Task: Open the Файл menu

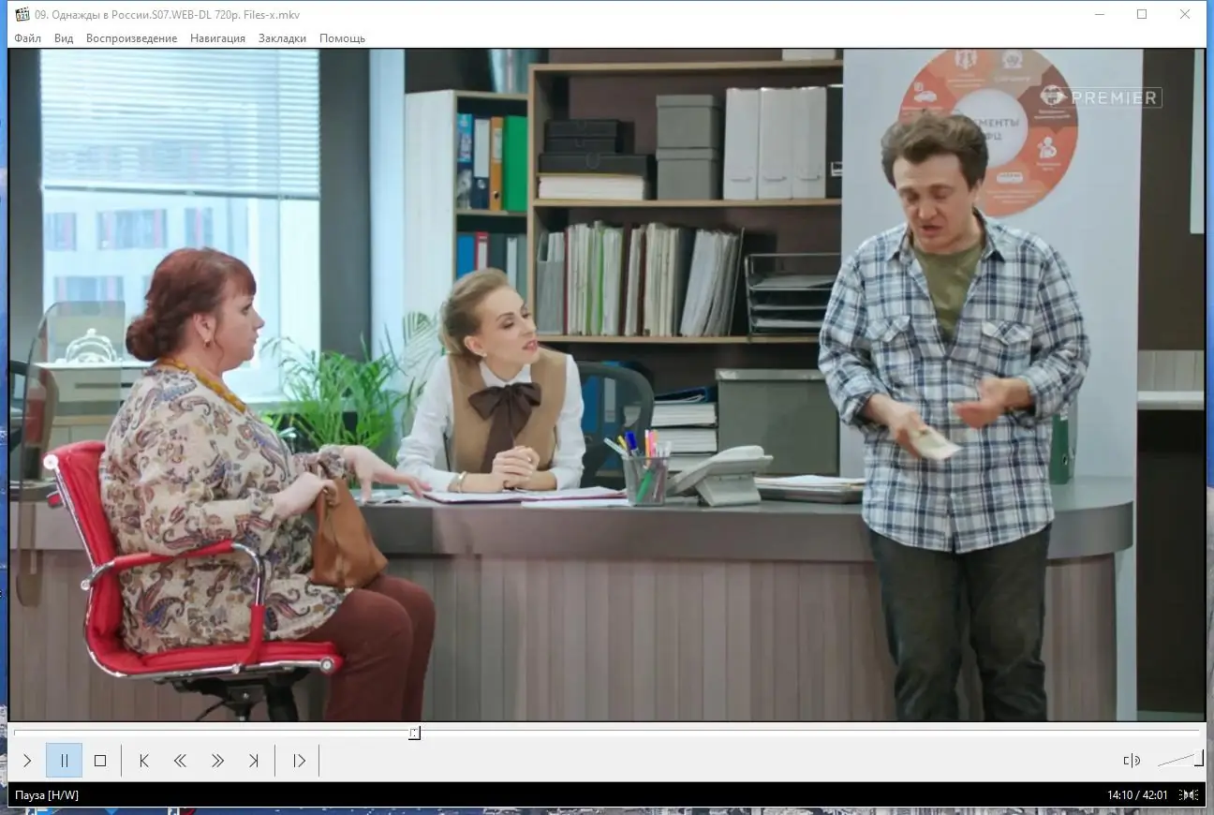Action: pyautogui.click(x=28, y=38)
